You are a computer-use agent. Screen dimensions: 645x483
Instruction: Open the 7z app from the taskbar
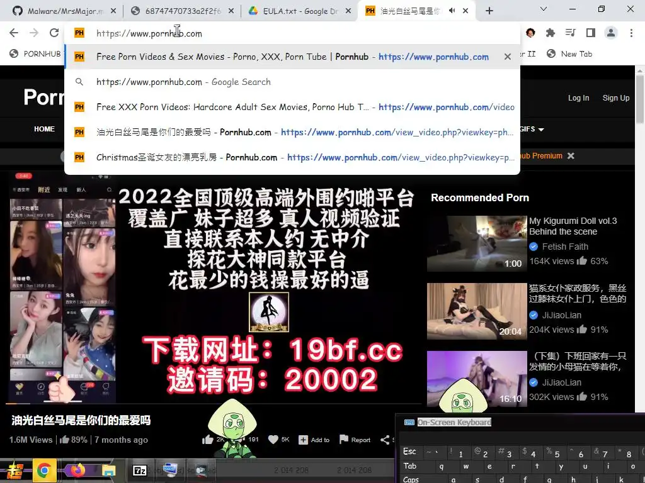tap(140, 470)
